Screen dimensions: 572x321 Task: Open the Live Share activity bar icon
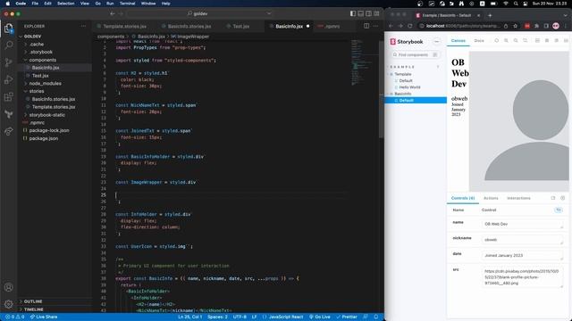click(x=8, y=131)
